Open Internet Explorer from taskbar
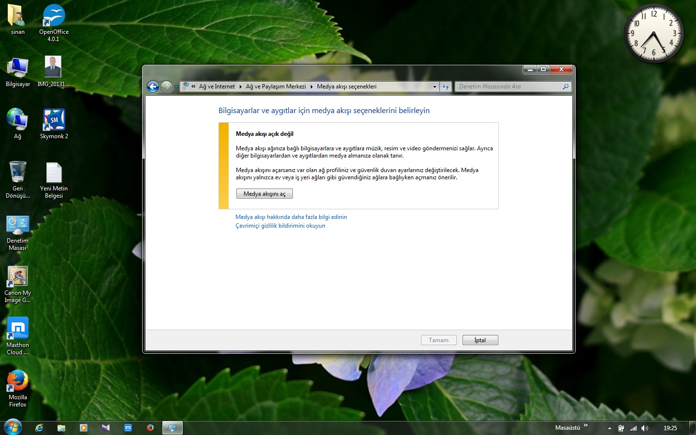This screenshot has width=696, height=435. pyautogui.click(x=39, y=428)
